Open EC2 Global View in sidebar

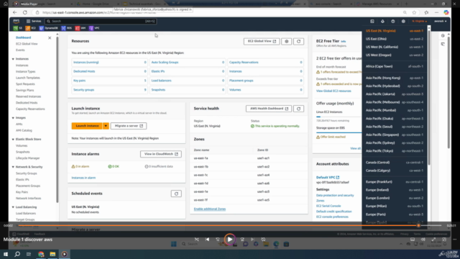[27, 44]
